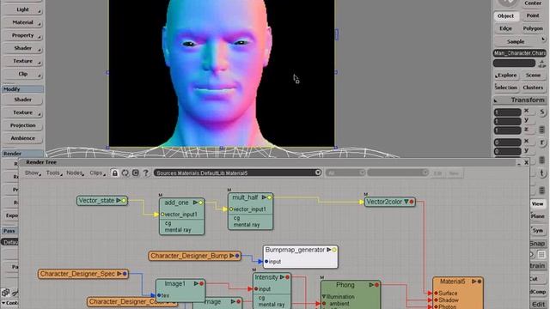Click the clear tree icon beside refresh
The width and height of the screenshot is (550, 309).
click(x=136, y=173)
